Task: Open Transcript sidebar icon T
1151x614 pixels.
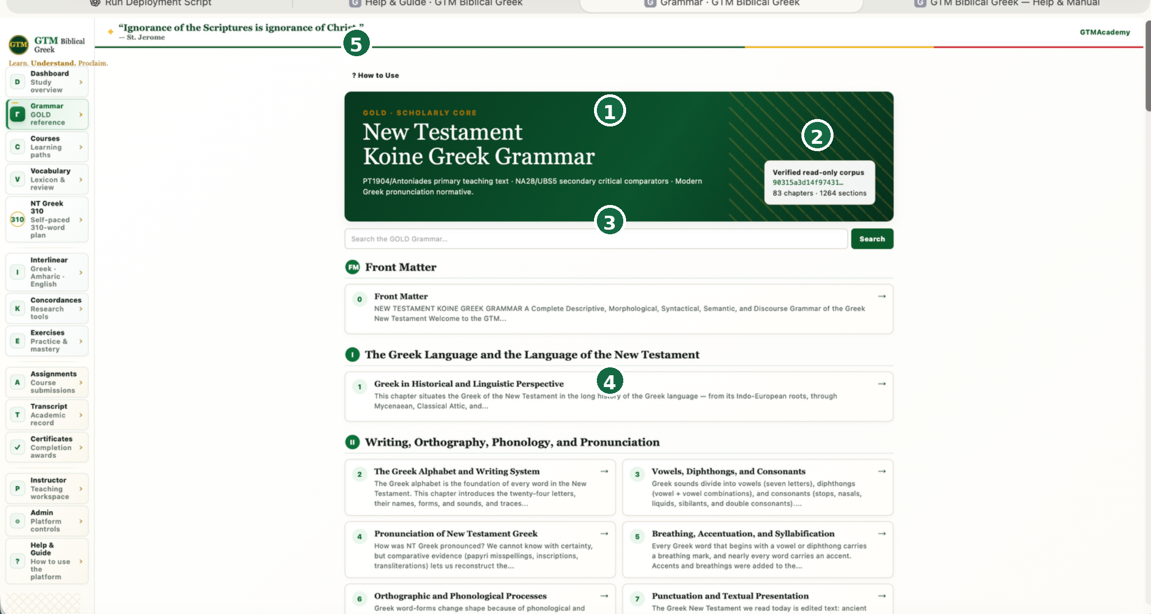Action: pos(17,415)
